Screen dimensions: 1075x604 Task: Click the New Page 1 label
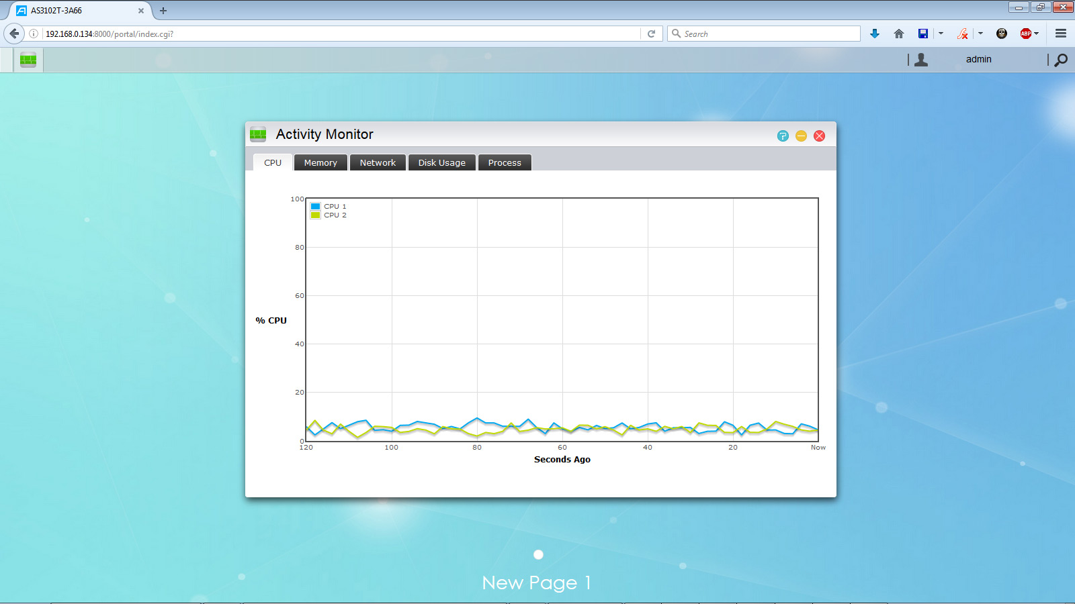[x=536, y=583]
